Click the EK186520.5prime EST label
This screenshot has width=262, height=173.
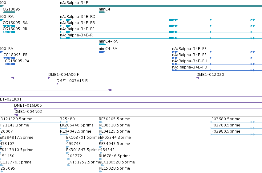click(118, 162)
